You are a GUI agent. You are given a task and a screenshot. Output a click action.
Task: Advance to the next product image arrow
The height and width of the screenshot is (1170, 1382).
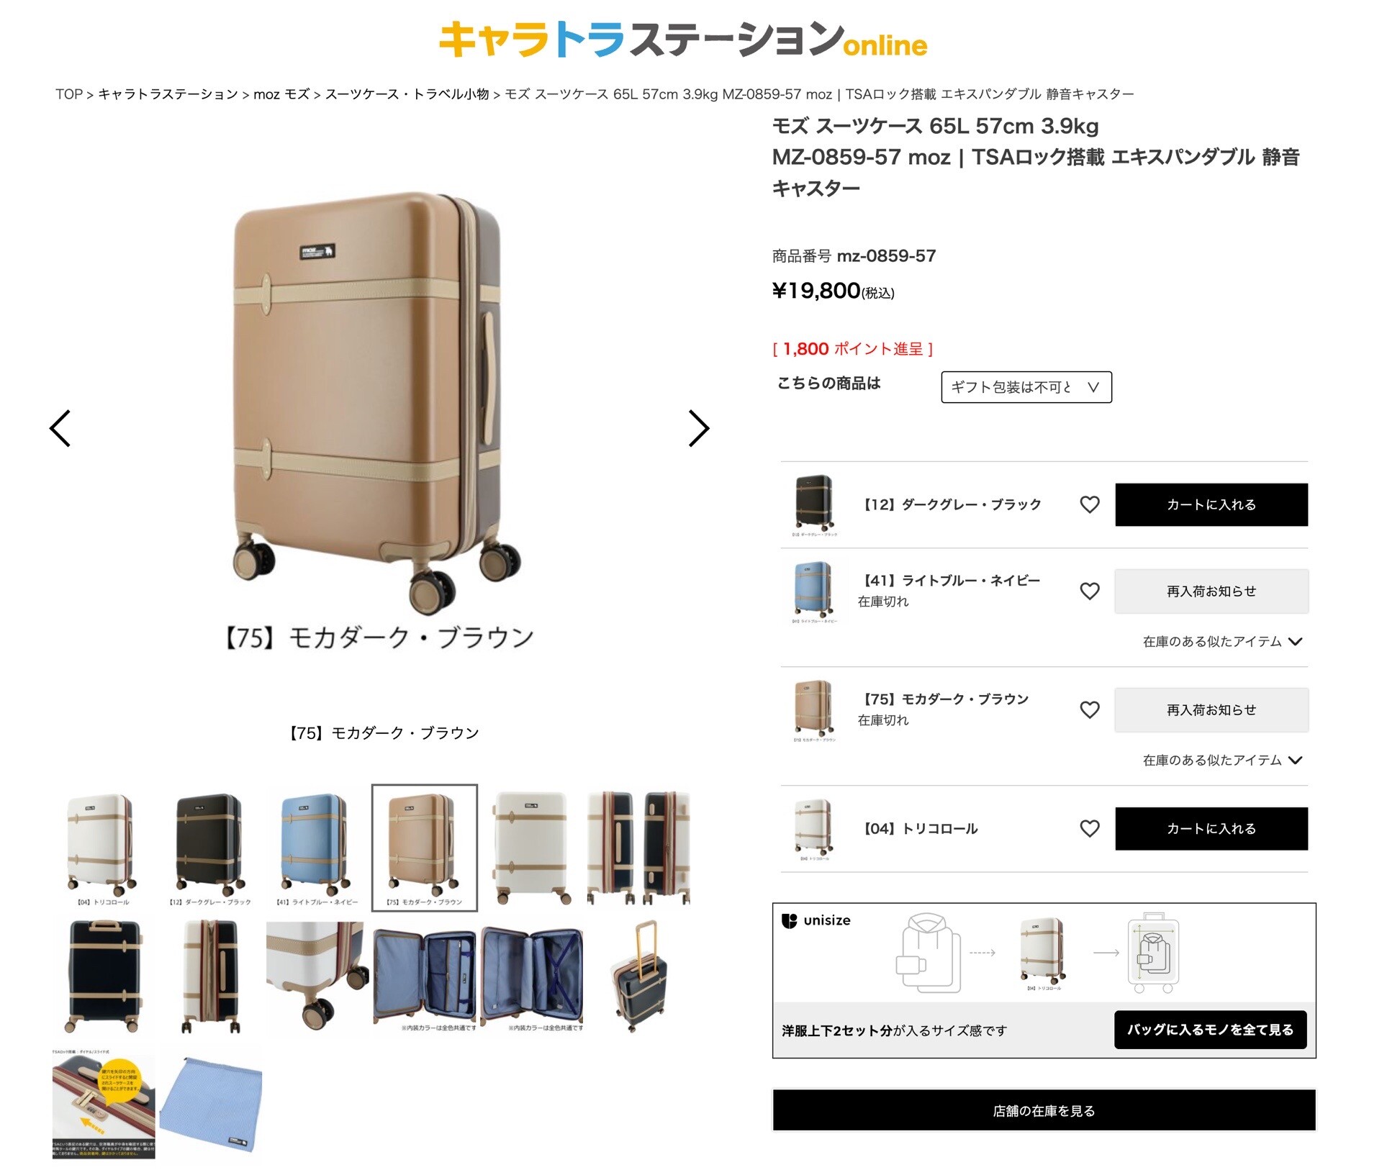tap(698, 428)
